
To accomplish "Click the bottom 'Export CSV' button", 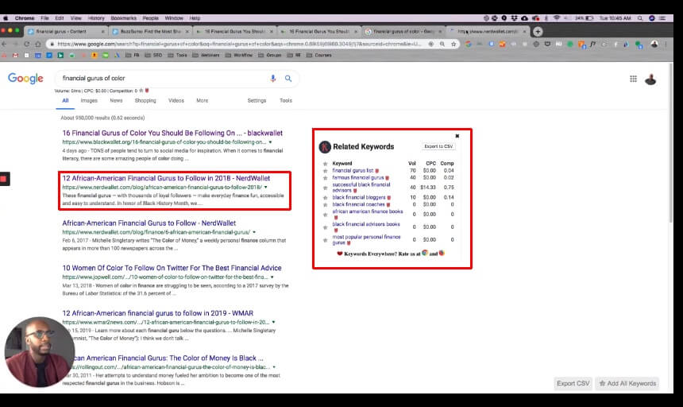I will pos(573,383).
